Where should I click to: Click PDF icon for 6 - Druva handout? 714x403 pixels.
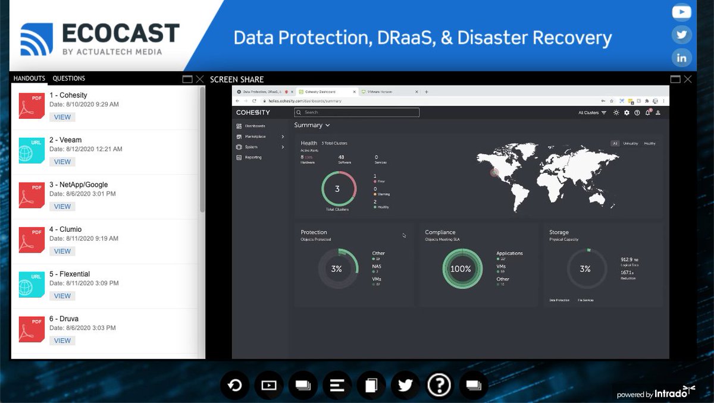(32, 329)
